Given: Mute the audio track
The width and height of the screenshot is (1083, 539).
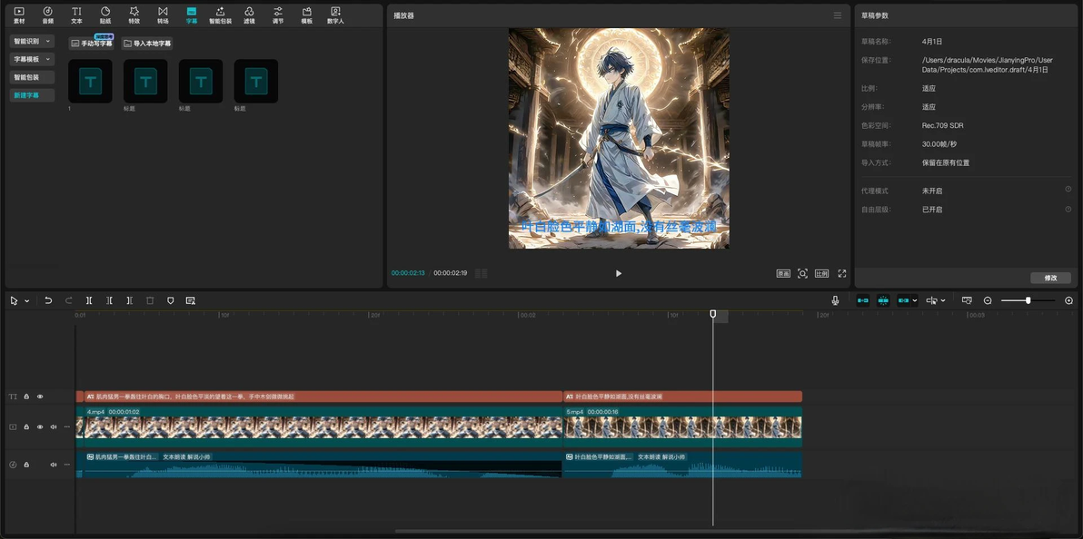Looking at the screenshot, I should 54,465.
